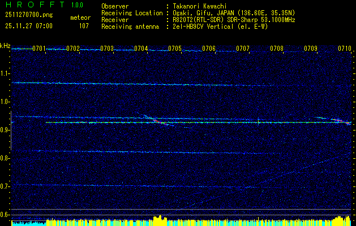356x226 pixels.
Task: Click the observer name Takanori Kawachi
Action: coord(200,6)
